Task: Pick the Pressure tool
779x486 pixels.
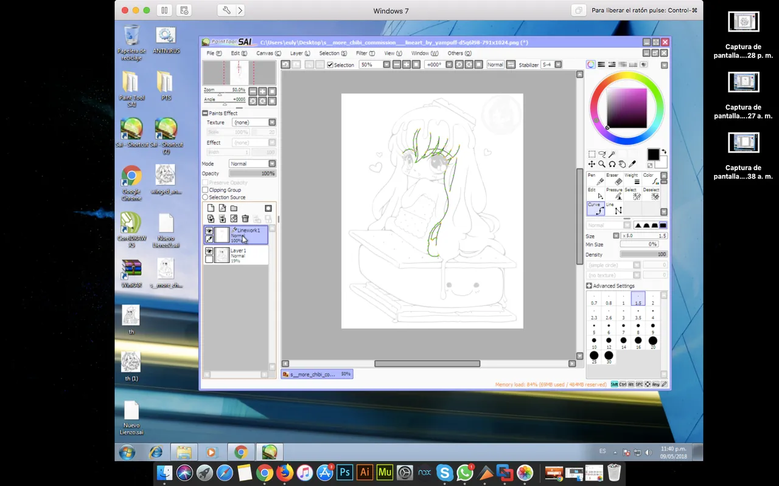Action: tap(613, 193)
